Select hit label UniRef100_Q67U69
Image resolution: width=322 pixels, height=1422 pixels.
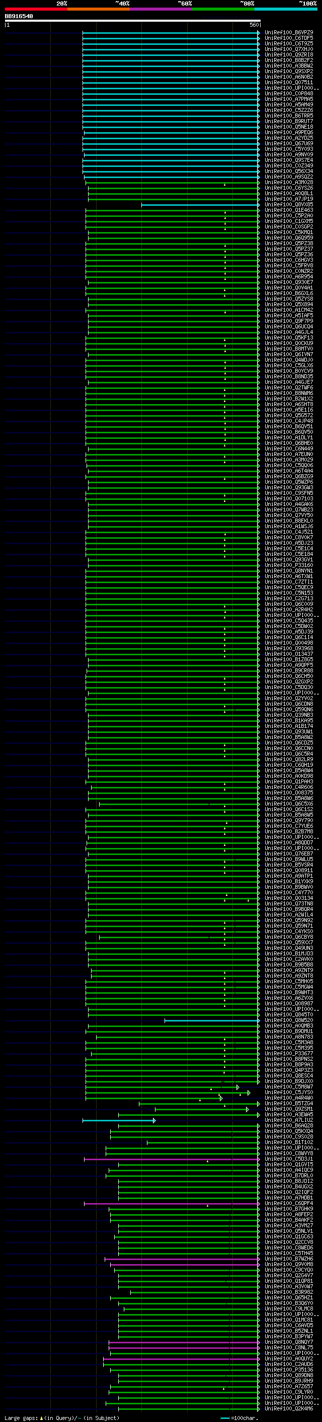289,143
